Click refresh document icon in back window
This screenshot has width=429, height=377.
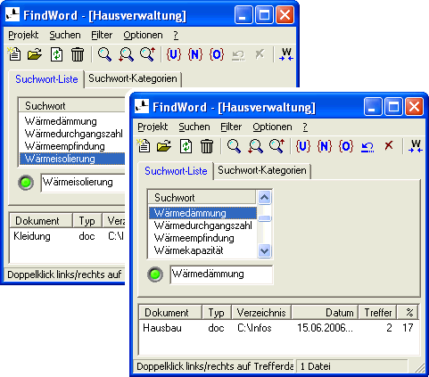(x=56, y=54)
